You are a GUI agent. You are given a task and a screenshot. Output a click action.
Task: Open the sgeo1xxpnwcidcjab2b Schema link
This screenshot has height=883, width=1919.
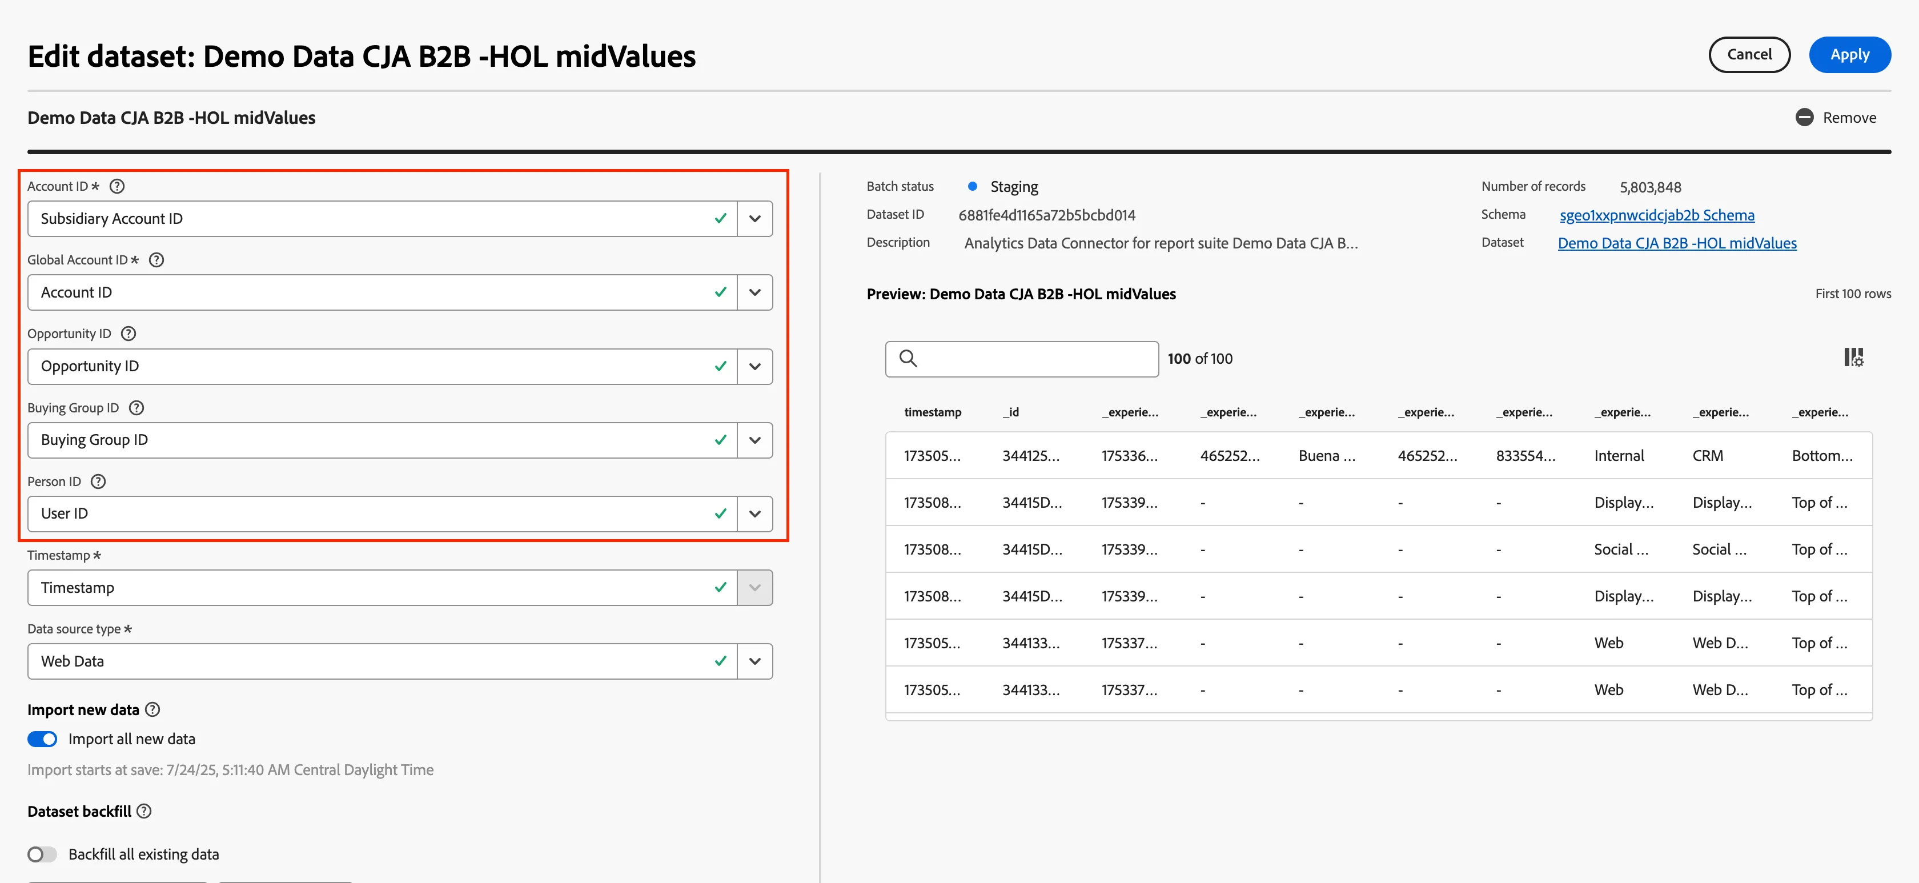click(x=1657, y=215)
